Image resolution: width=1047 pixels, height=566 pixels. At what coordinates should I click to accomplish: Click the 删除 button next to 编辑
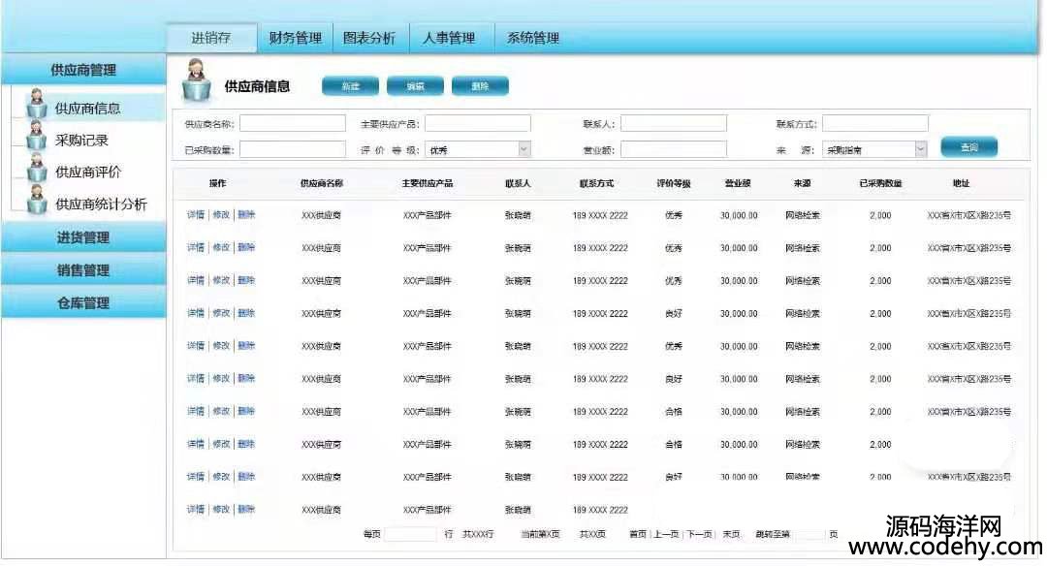[x=480, y=86]
